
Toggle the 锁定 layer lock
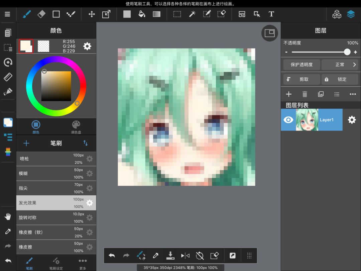340,79
